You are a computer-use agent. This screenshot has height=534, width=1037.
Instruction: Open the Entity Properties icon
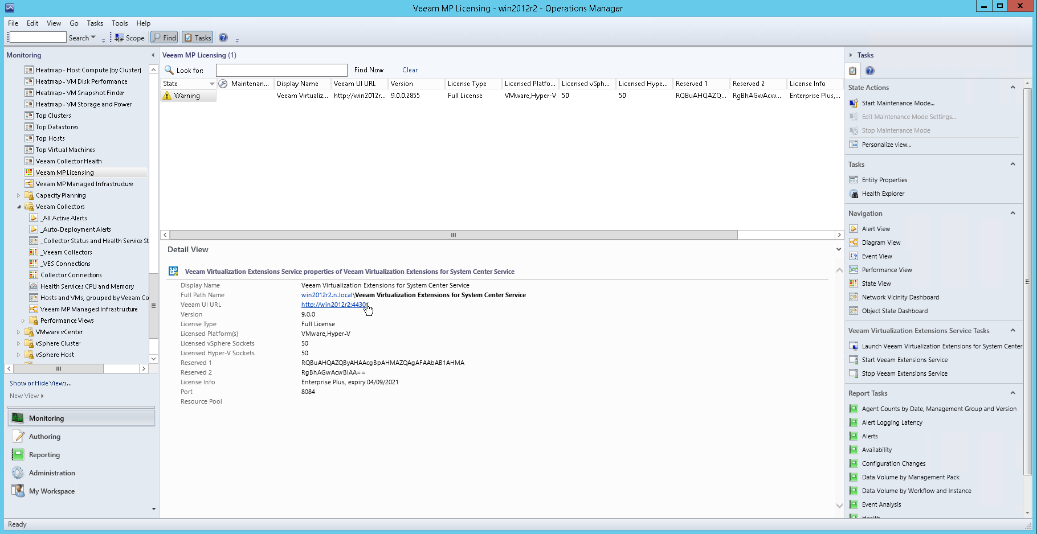(x=854, y=180)
